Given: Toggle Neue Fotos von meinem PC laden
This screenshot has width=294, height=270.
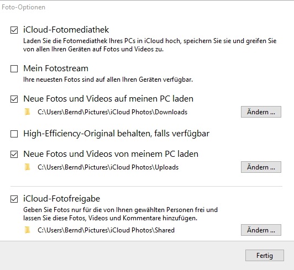Looking at the screenshot, I should click(14, 155).
